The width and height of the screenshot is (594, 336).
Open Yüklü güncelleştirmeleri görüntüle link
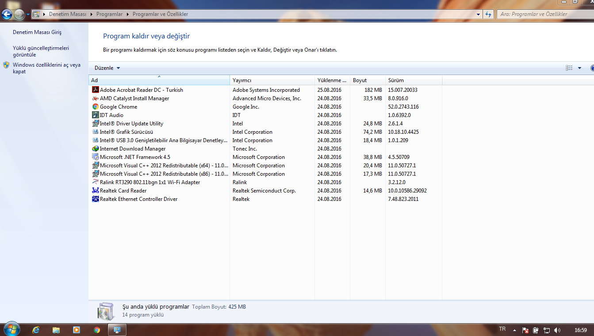[41, 51]
